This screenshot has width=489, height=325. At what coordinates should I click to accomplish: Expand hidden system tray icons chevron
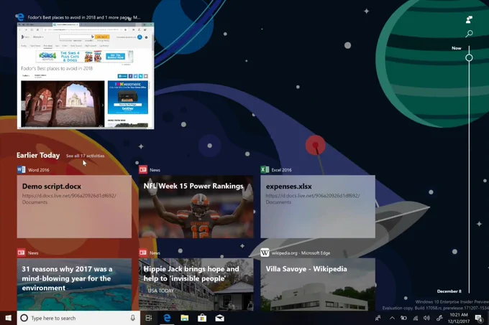392,318
